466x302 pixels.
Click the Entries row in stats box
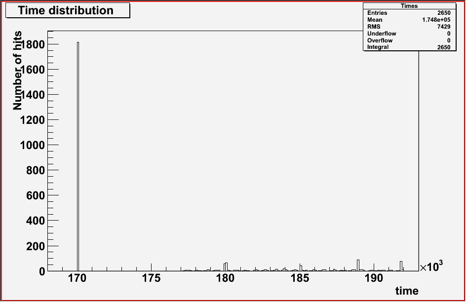409,13
